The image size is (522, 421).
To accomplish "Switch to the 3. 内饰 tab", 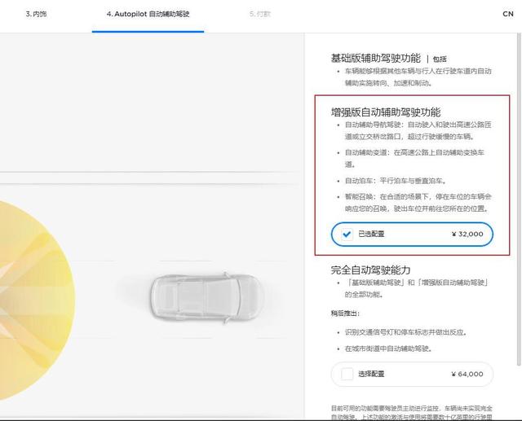I will (36, 14).
